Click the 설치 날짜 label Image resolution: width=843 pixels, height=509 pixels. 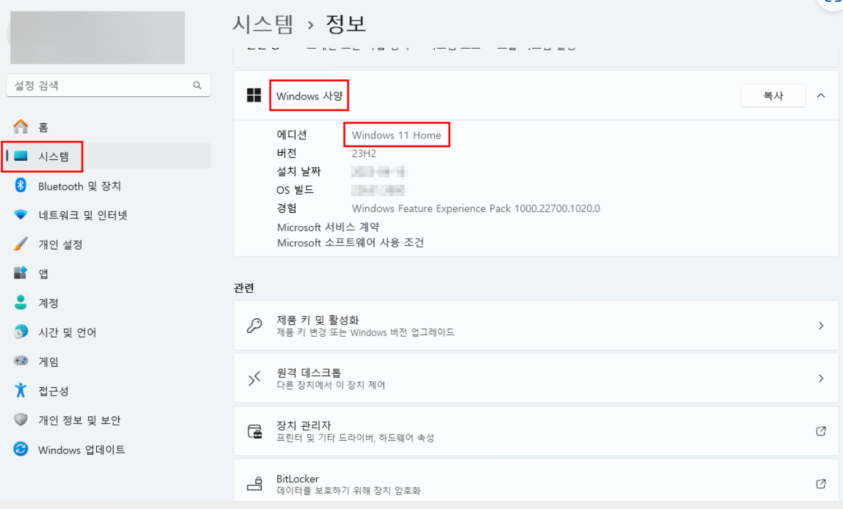pos(299,172)
